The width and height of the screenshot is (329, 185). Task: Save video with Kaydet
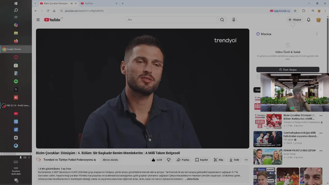pos(202,160)
